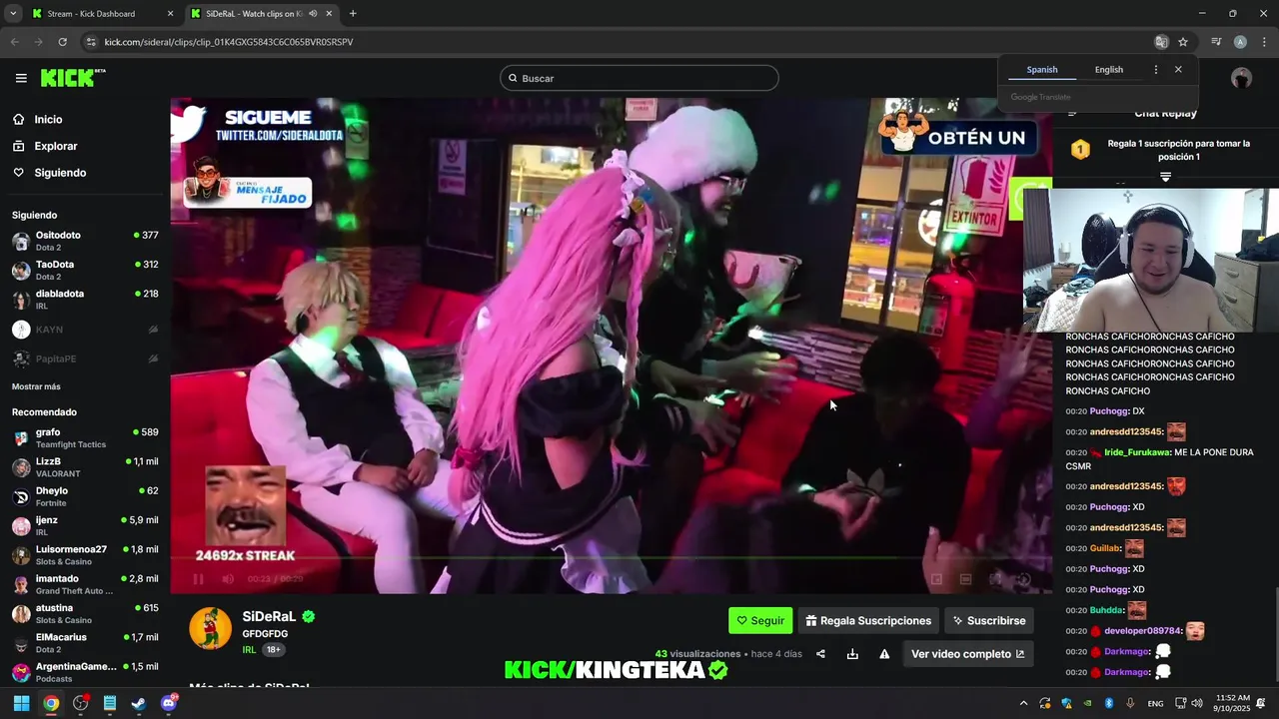Open Ositodoto channel in following list
This screenshot has width=1279, height=719.
(x=85, y=241)
